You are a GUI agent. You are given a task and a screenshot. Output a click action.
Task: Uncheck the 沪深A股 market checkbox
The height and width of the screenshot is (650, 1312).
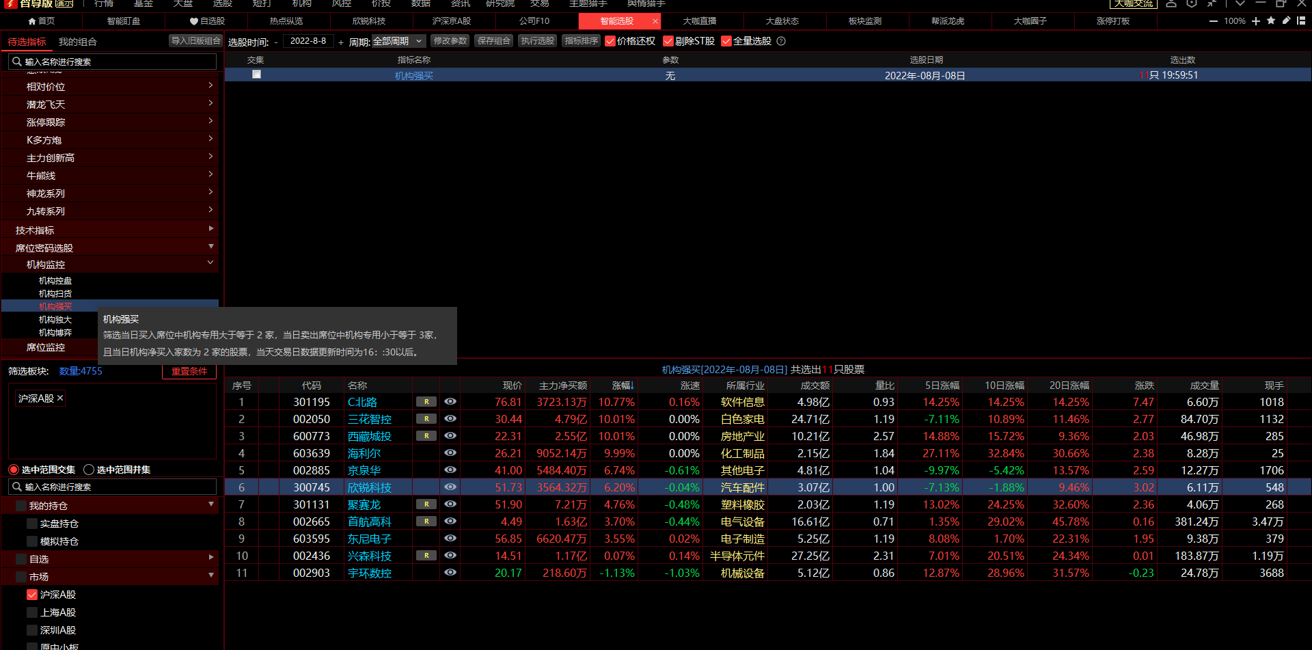tap(32, 595)
